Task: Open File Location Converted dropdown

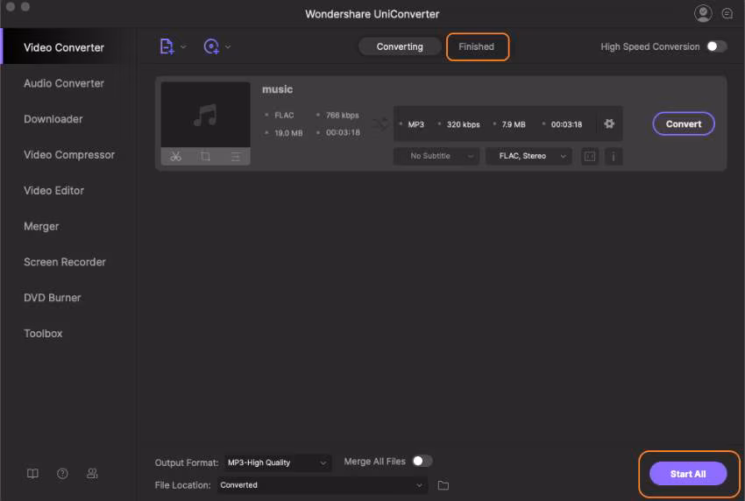Action: [323, 485]
